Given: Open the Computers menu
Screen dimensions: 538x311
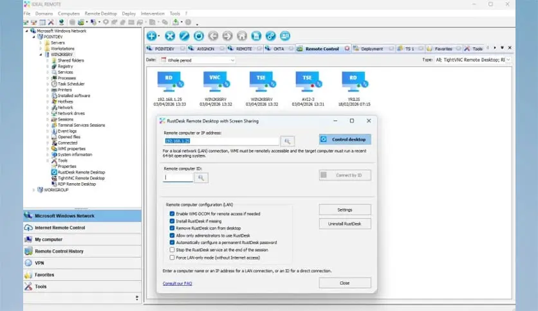Looking at the screenshot, I should (x=69, y=13).
